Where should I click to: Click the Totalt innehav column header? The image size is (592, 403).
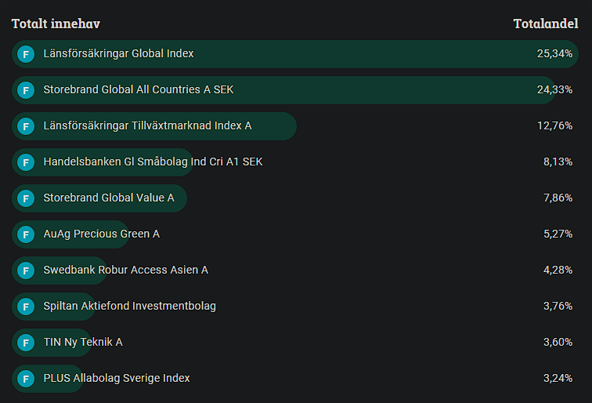pyautogui.click(x=56, y=24)
